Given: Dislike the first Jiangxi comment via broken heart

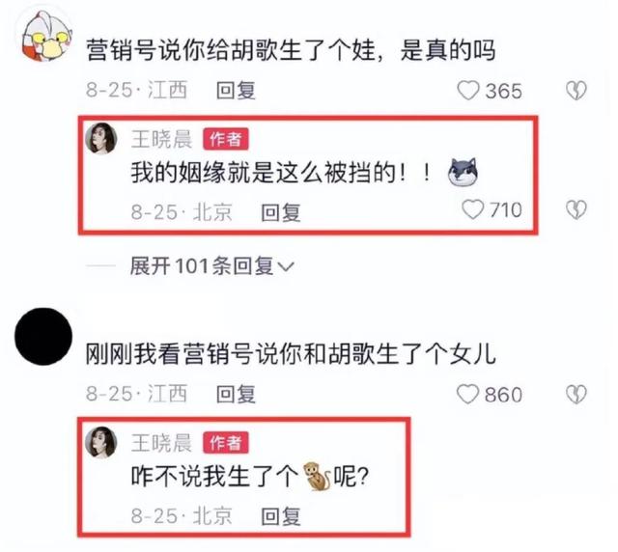Looking at the screenshot, I should (576, 91).
